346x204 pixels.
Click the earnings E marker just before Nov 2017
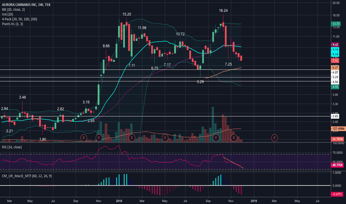point(84,138)
